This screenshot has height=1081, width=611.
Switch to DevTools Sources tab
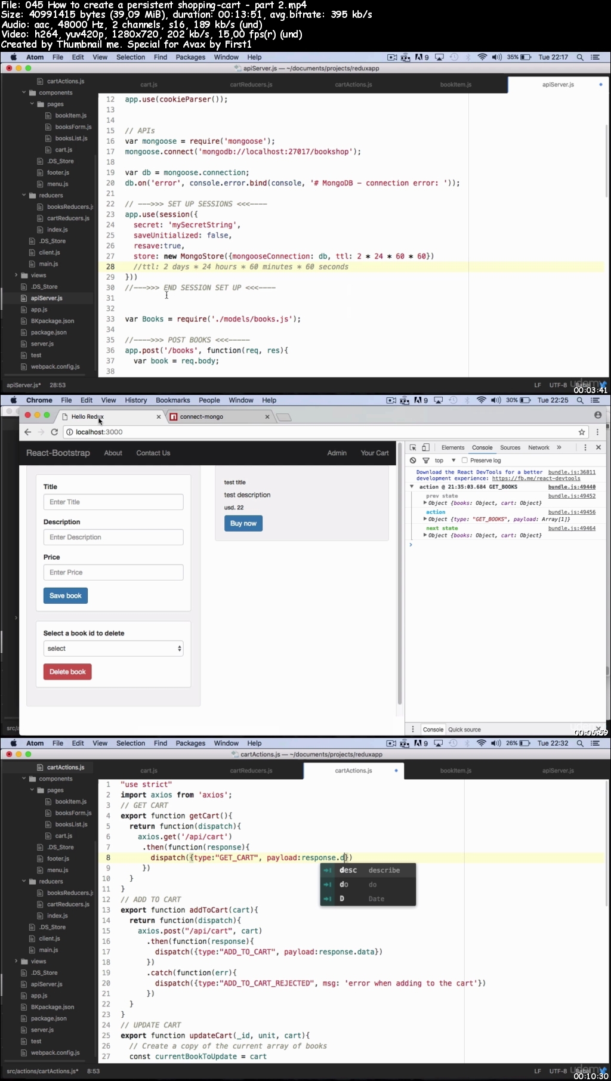(x=510, y=447)
